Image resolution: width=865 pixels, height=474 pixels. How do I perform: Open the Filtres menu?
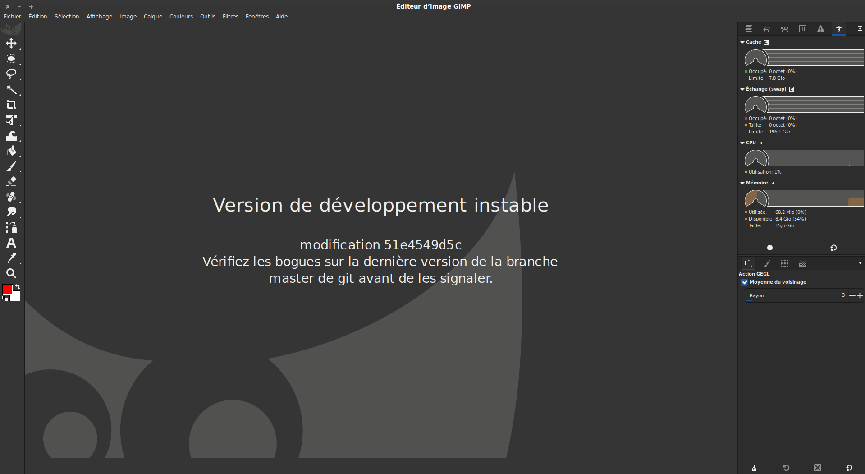(230, 17)
